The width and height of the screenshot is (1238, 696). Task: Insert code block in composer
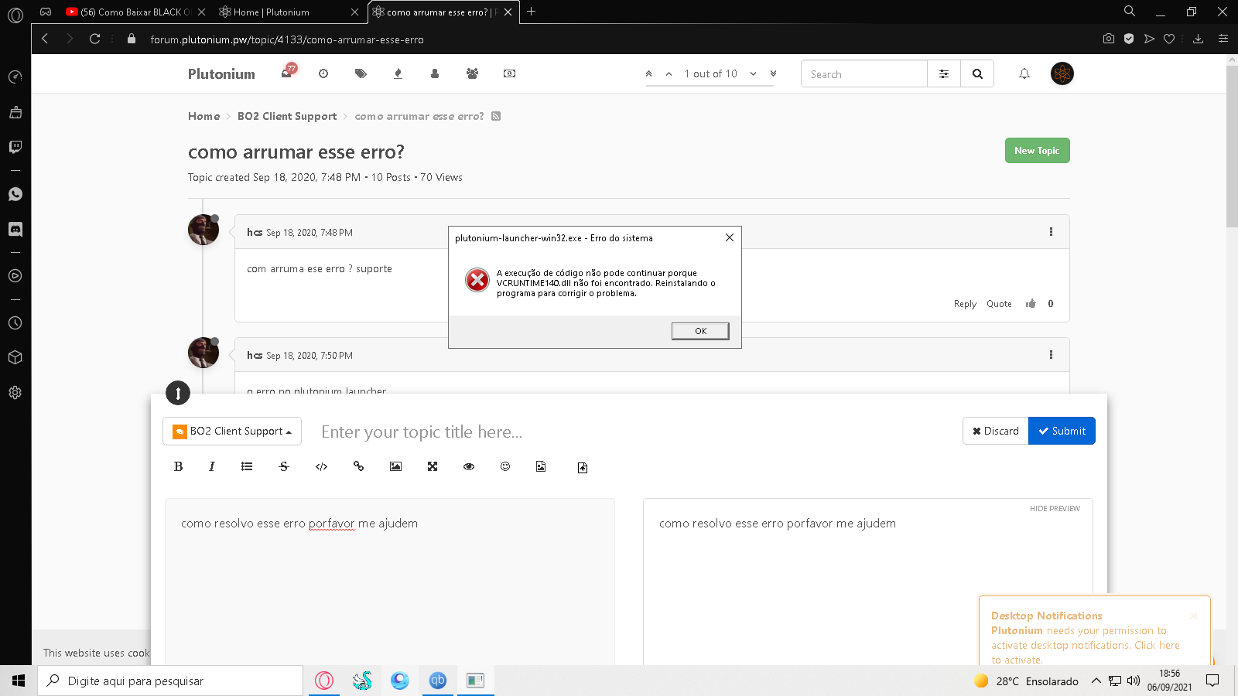click(x=322, y=466)
